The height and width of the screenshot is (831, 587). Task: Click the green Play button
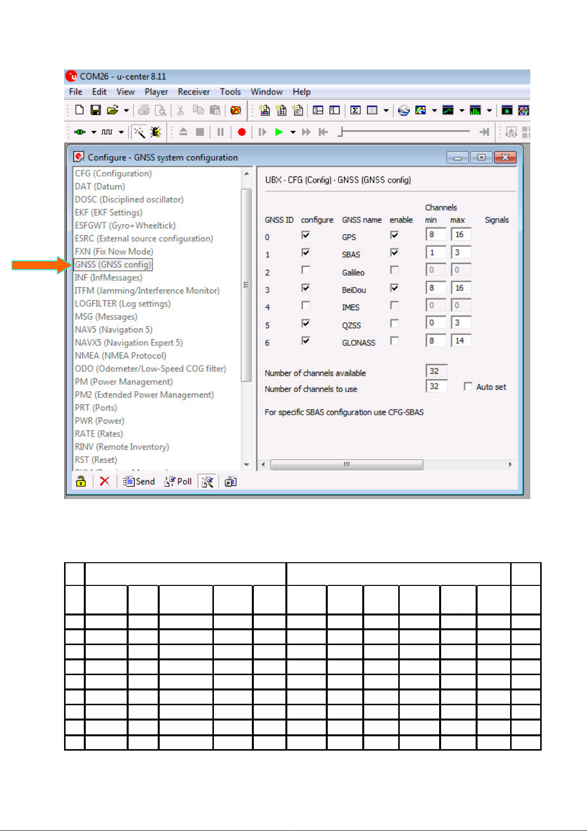tap(279, 132)
